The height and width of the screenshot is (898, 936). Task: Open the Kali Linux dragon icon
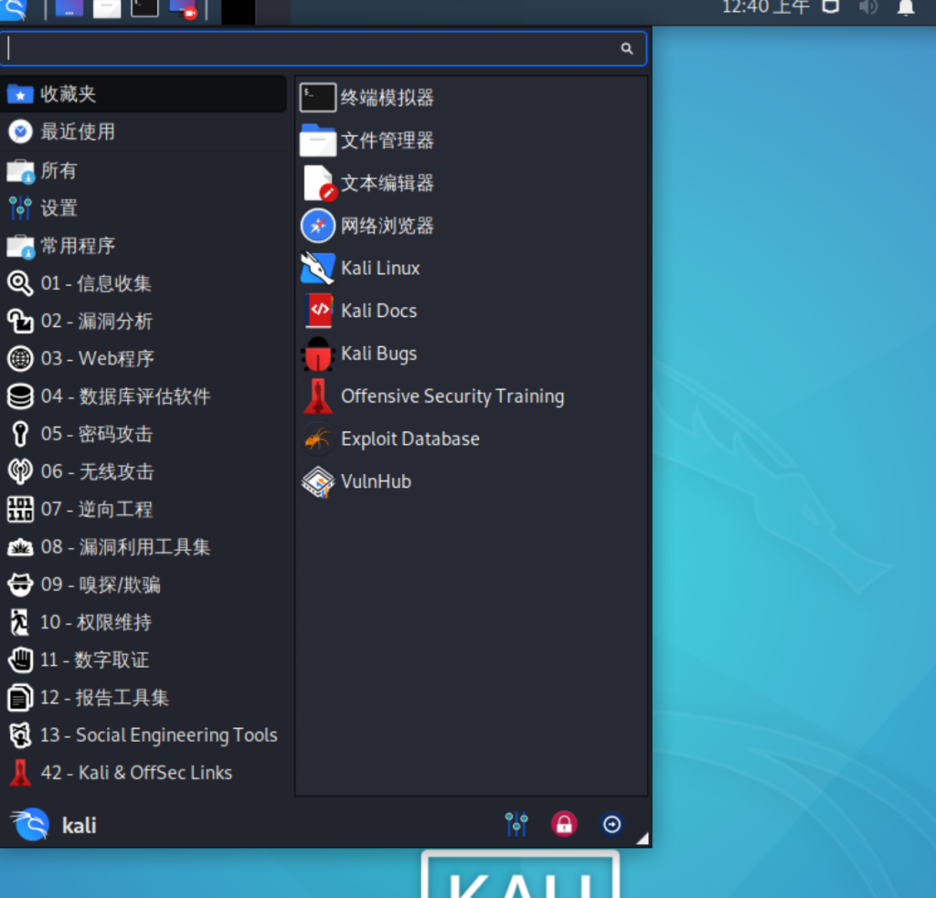[317, 268]
